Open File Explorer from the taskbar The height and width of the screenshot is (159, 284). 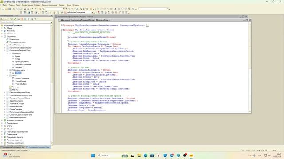point(139,155)
